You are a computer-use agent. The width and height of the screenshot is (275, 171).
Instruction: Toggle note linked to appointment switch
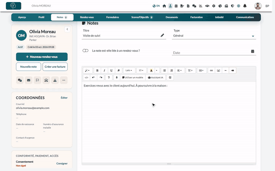tap(85, 51)
